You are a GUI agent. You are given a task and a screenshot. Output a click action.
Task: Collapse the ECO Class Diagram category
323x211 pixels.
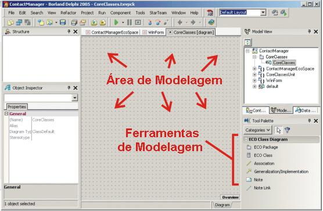(246, 140)
